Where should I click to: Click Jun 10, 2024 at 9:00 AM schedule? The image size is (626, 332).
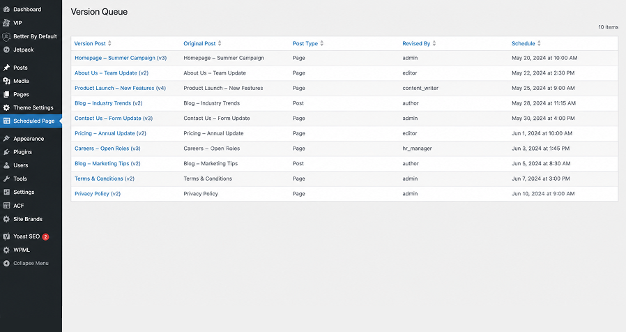pos(543,194)
